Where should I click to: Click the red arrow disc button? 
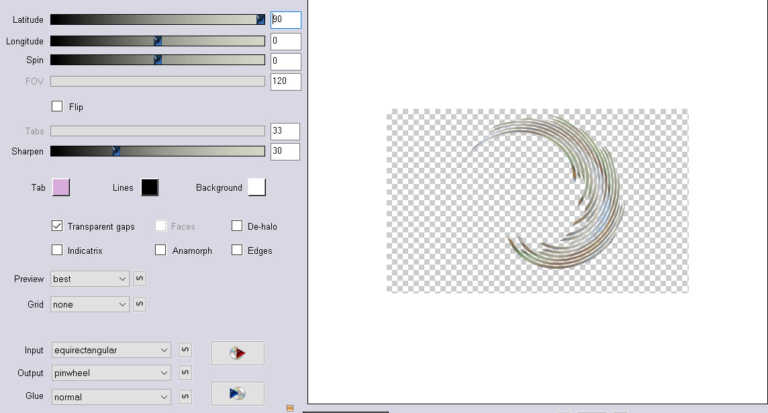[237, 353]
